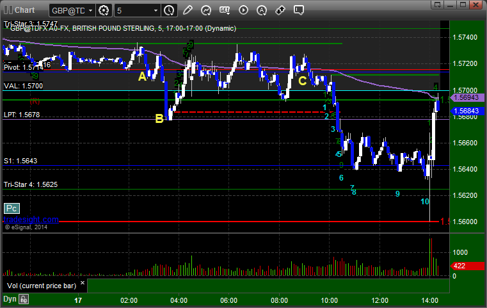Click the date 17 on time axis
This screenshot has height=308, width=487.
pyautogui.click(x=78, y=300)
